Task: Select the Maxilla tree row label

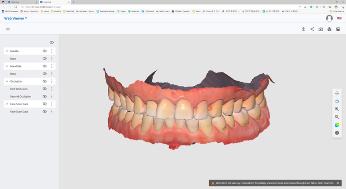Action: [x=14, y=51]
